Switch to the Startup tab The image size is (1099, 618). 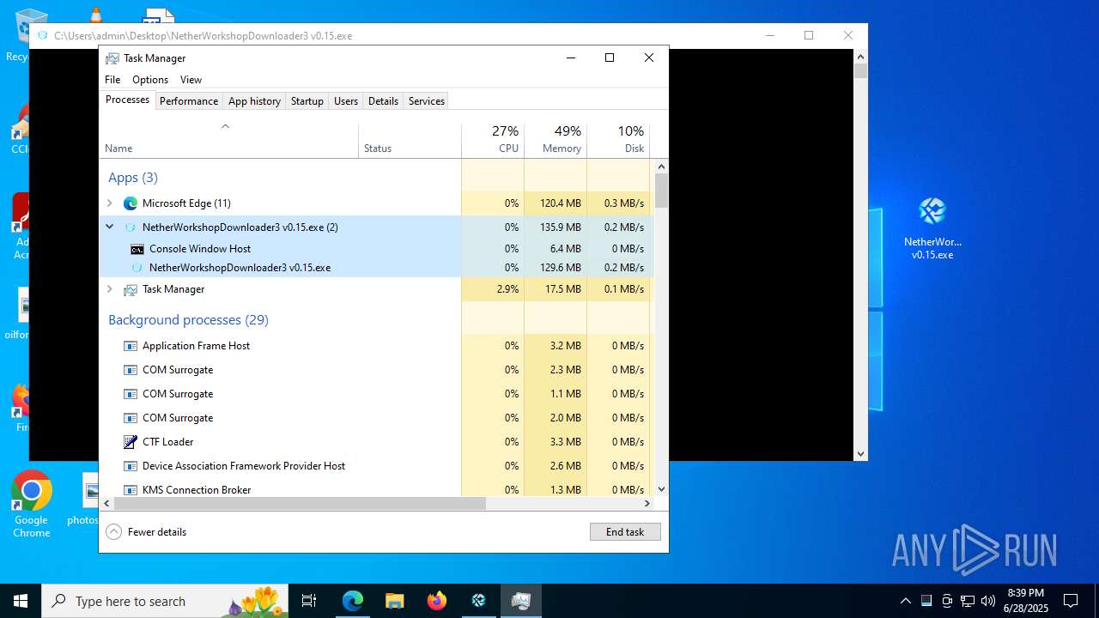click(x=307, y=101)
